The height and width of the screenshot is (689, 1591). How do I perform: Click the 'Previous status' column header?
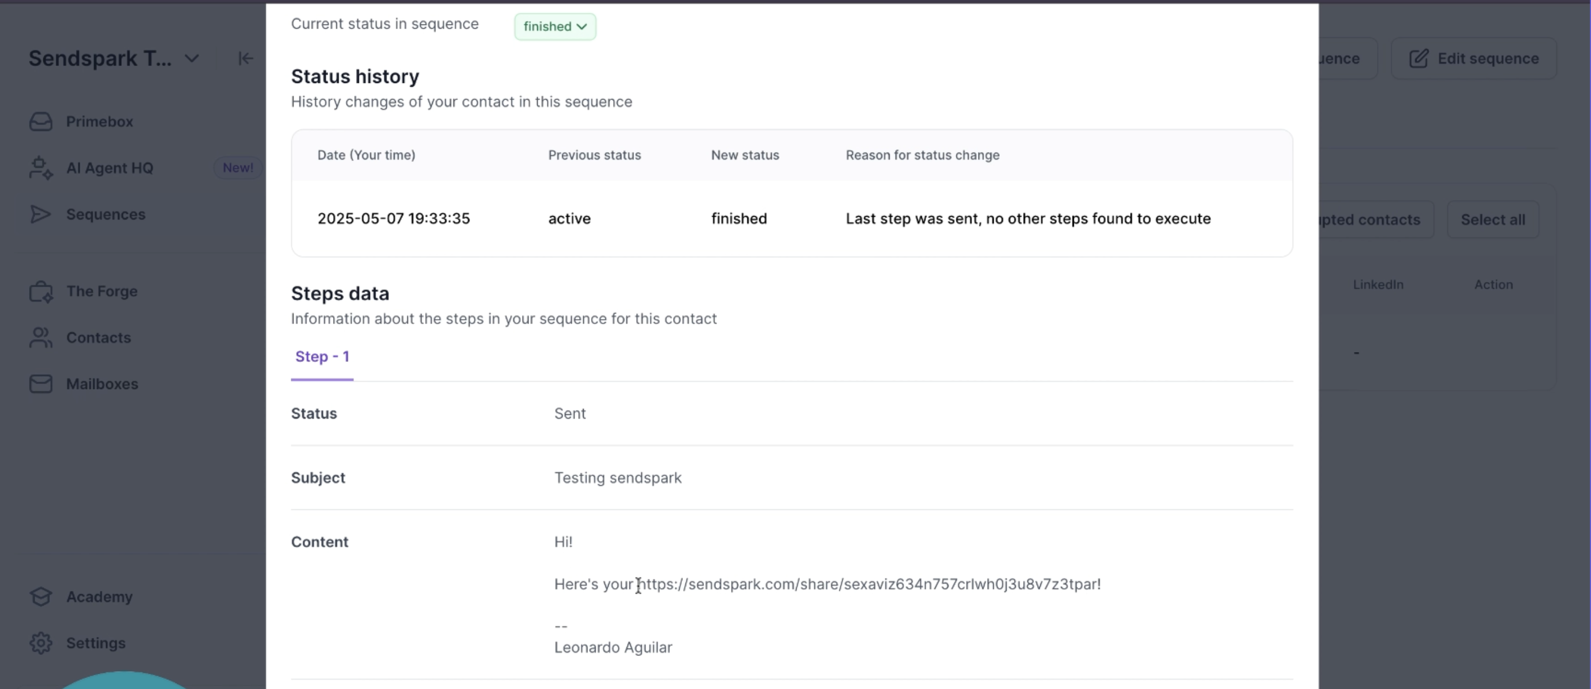[594, 155]
